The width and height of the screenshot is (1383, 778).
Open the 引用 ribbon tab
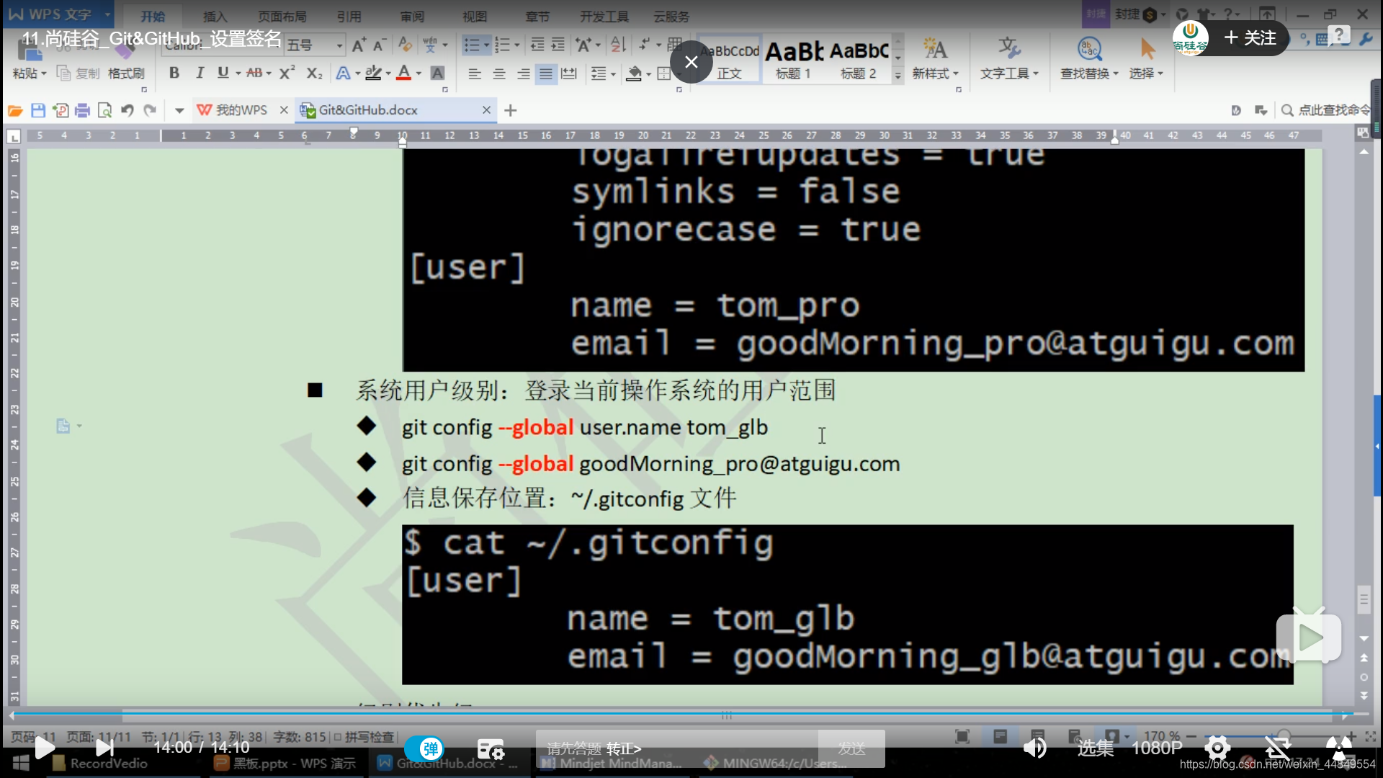click(349, 17)
